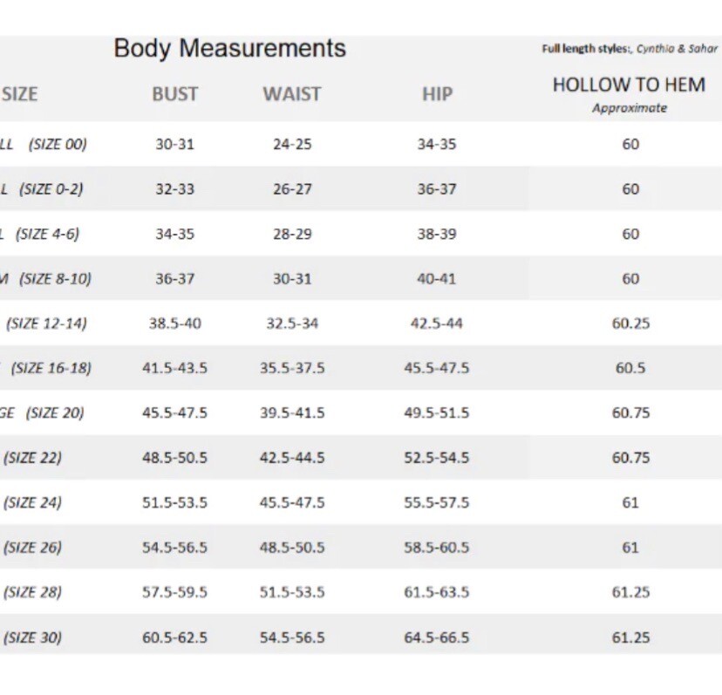This screenshot has width=722, height=695.
Task: Click the HOLLOW TO HEM header
Action: tap(629, 85)
